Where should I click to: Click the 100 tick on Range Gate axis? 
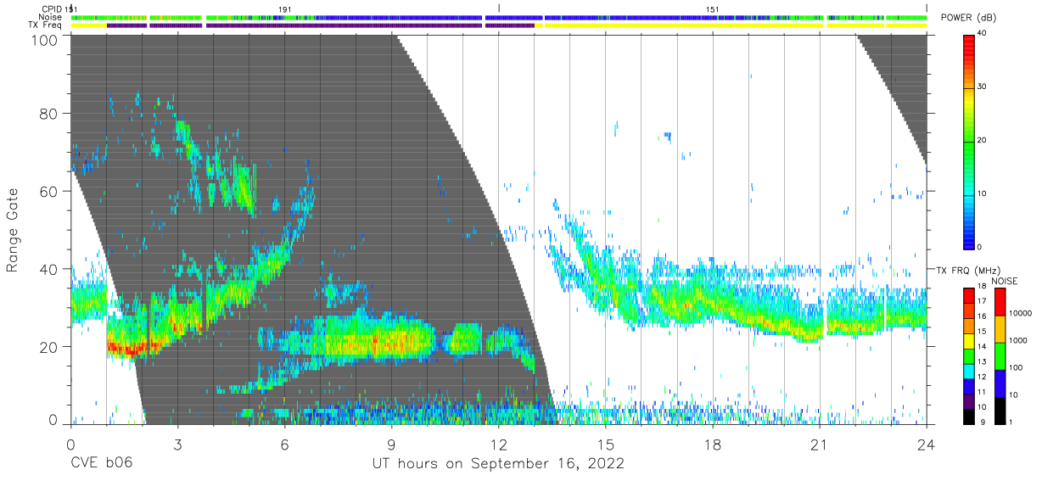pos(45,40)
